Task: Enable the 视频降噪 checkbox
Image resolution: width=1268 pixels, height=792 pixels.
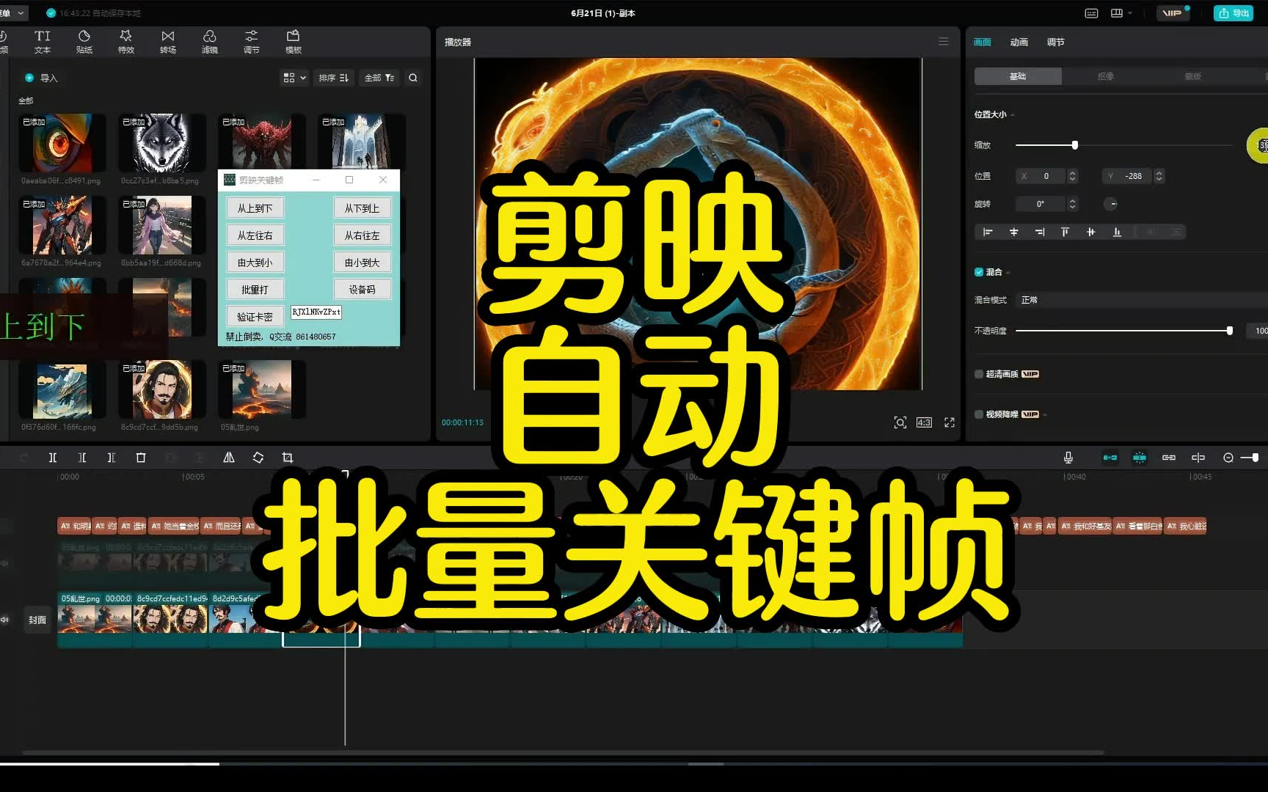Action: point(979,414)
